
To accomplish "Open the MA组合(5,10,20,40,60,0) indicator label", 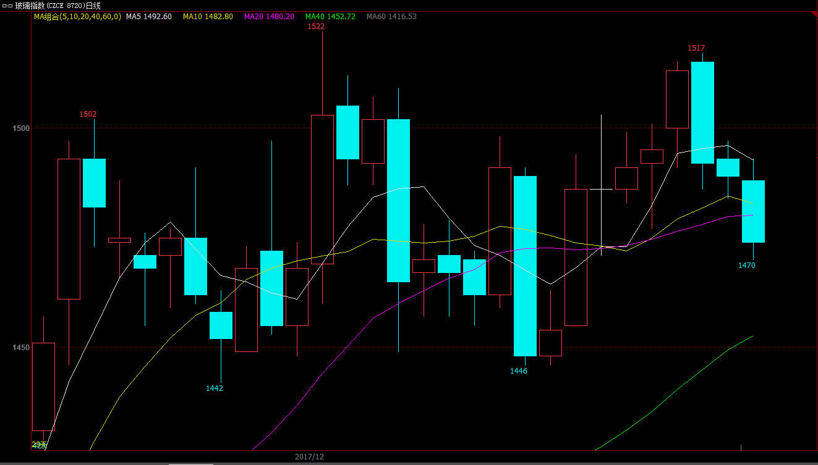I will [x=77, y=17].
